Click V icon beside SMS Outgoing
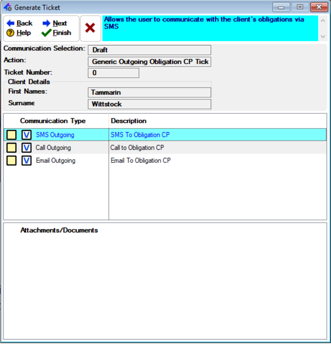The image size is (331, 344). click(x=26, y=135)
